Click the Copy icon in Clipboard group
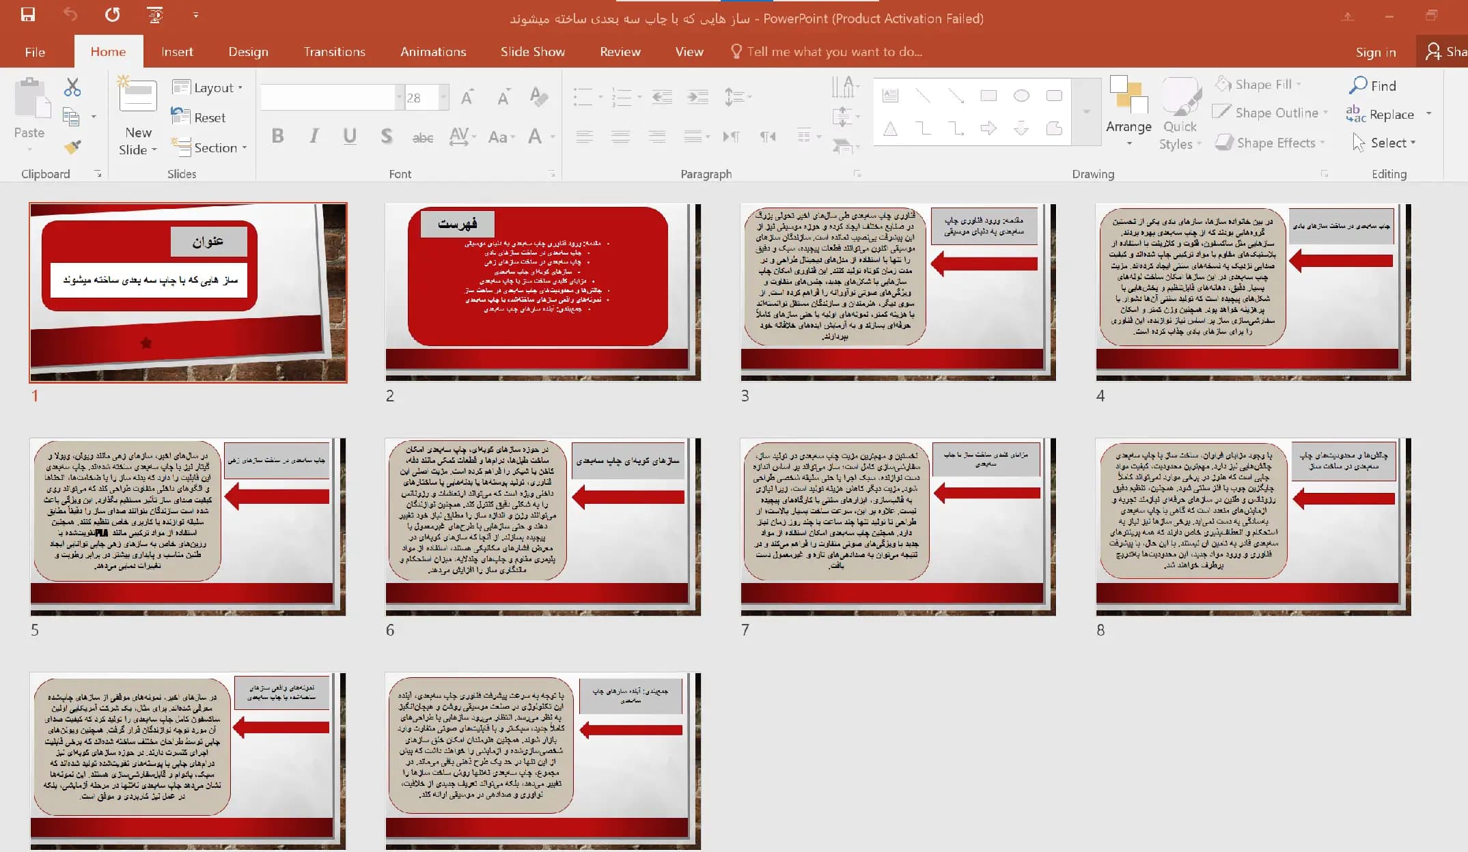 coord(71,117)
